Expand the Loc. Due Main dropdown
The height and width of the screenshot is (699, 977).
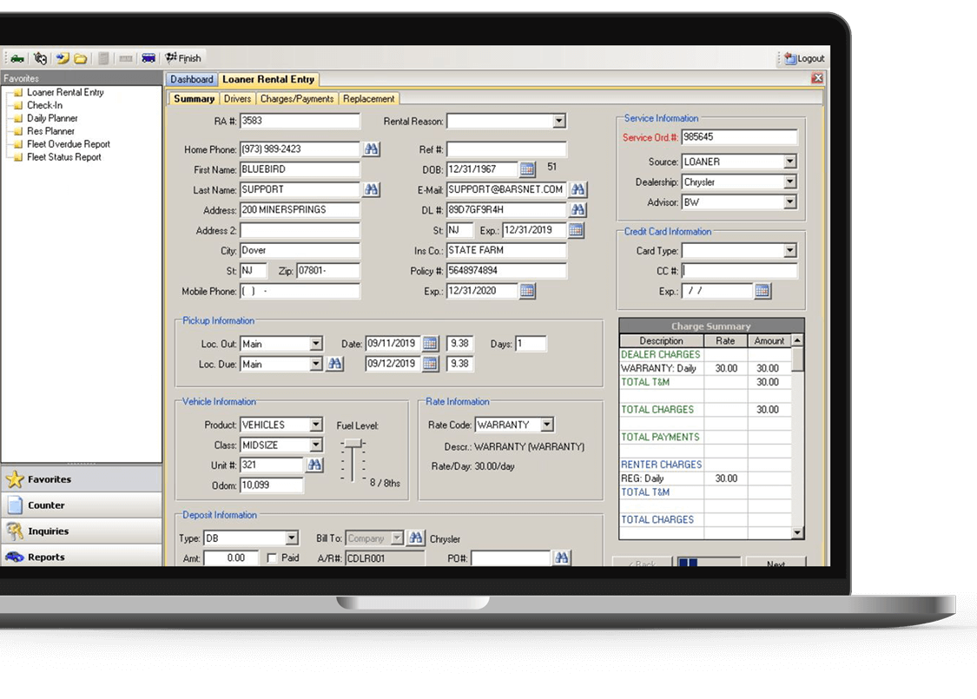point(316,364)
